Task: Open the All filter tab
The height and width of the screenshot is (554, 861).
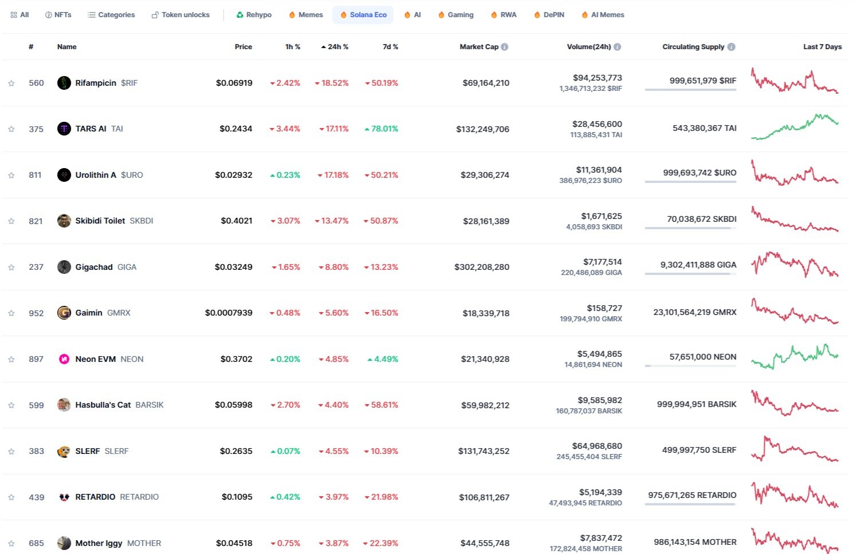Action: (x=19, y=15)
